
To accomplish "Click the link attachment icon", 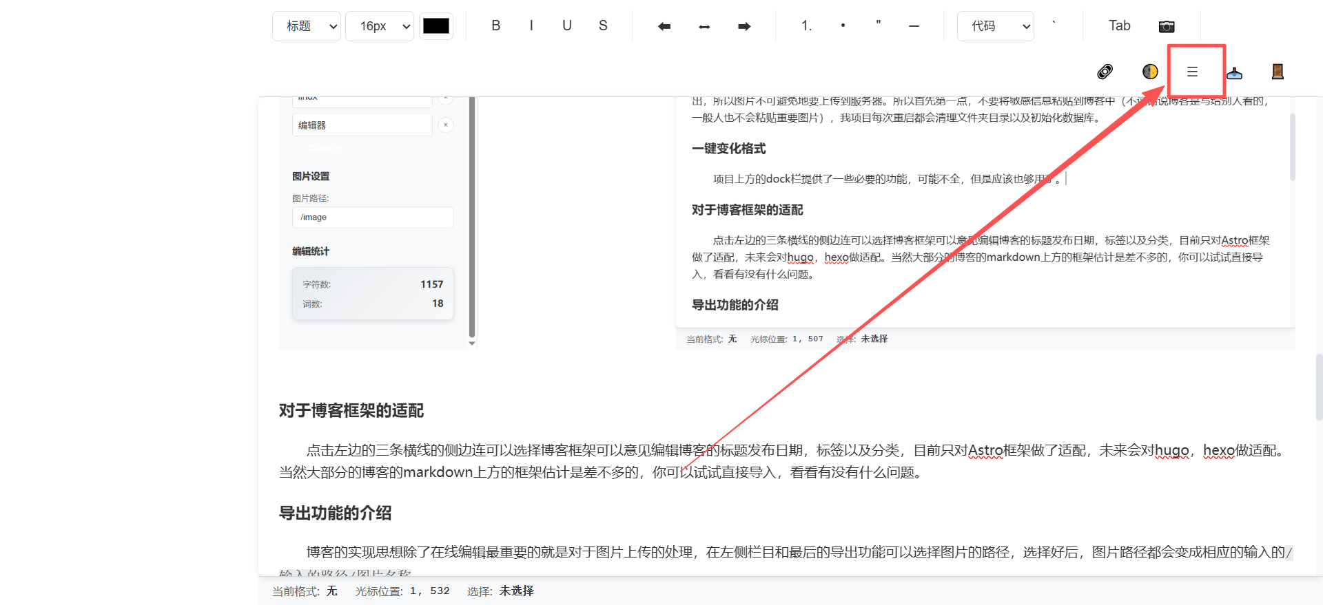I will [1105, 72].
